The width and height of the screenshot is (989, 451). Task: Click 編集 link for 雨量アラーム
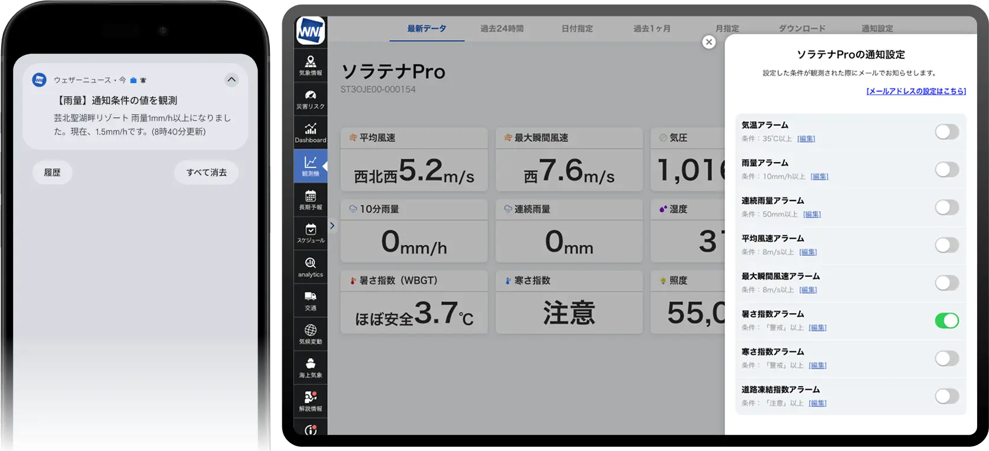820,176
